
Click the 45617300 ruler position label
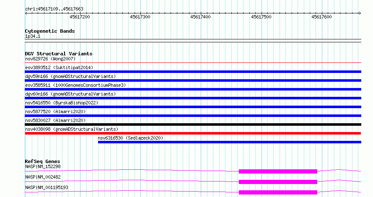[140, 17]
